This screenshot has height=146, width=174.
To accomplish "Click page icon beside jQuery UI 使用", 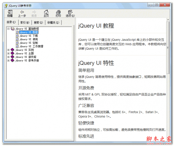I will [17, 39].
